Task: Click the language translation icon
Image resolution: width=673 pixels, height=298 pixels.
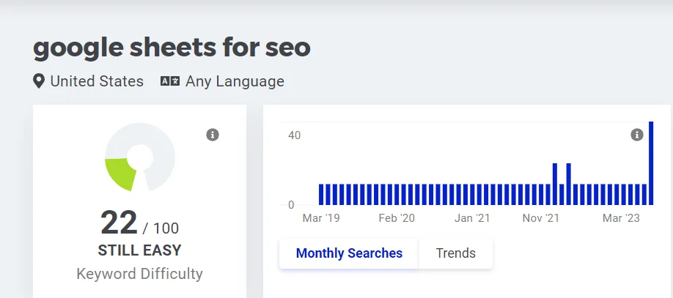Action: point(169,81)
